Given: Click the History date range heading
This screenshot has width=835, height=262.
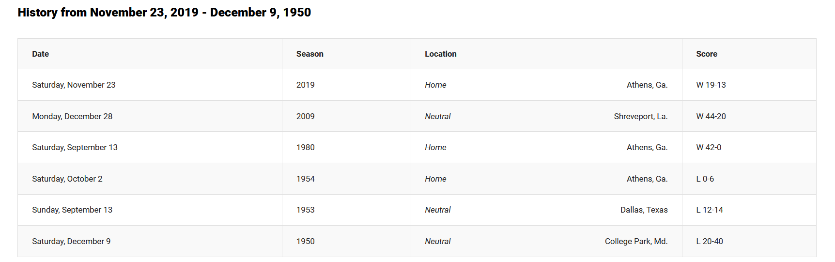Looking at the screenshot, I should 164,13.
